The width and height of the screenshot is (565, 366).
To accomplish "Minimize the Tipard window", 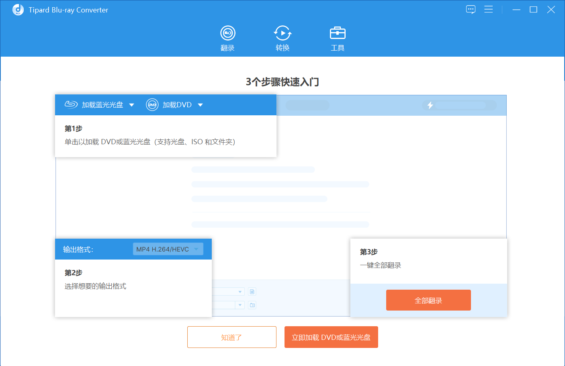I will 516,10.
